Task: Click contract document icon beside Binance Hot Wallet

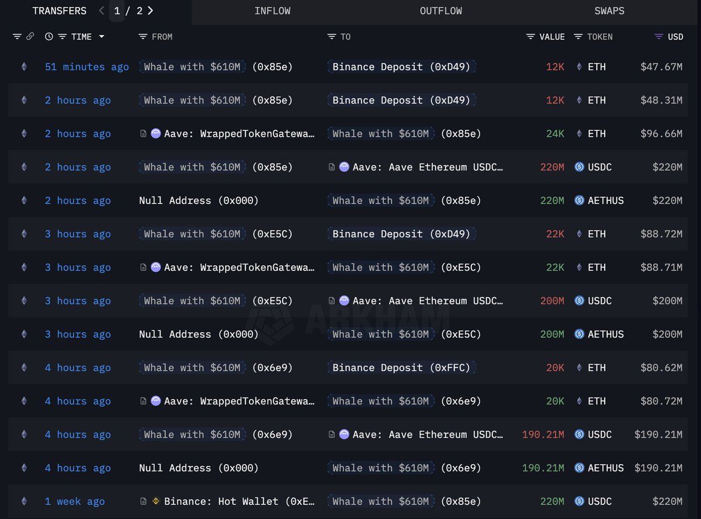Action: pos(143,501)
